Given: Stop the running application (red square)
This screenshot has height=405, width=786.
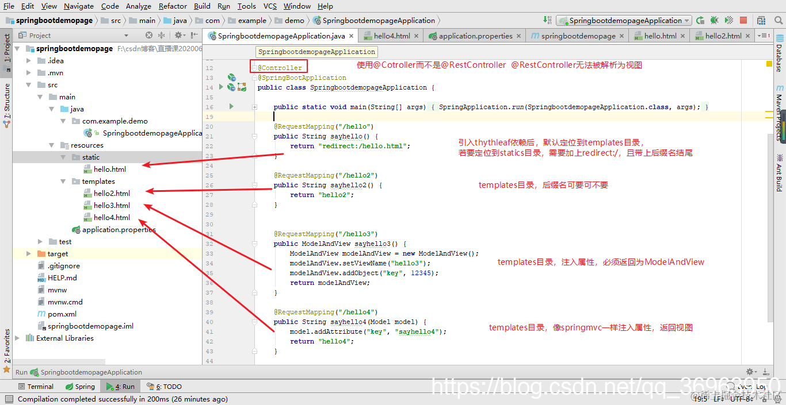Looking at the screenshot, I should point(743,20).
